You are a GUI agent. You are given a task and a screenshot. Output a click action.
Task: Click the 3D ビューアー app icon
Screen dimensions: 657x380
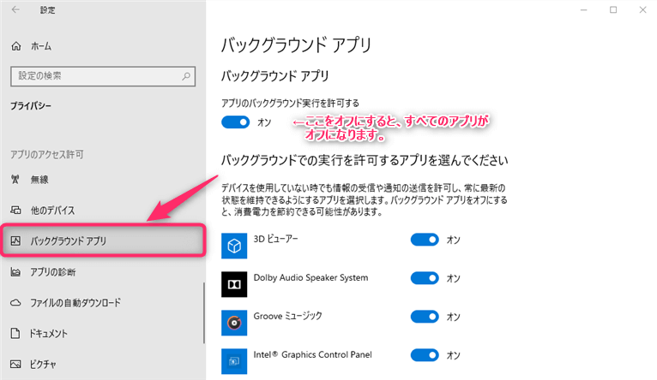234,246
